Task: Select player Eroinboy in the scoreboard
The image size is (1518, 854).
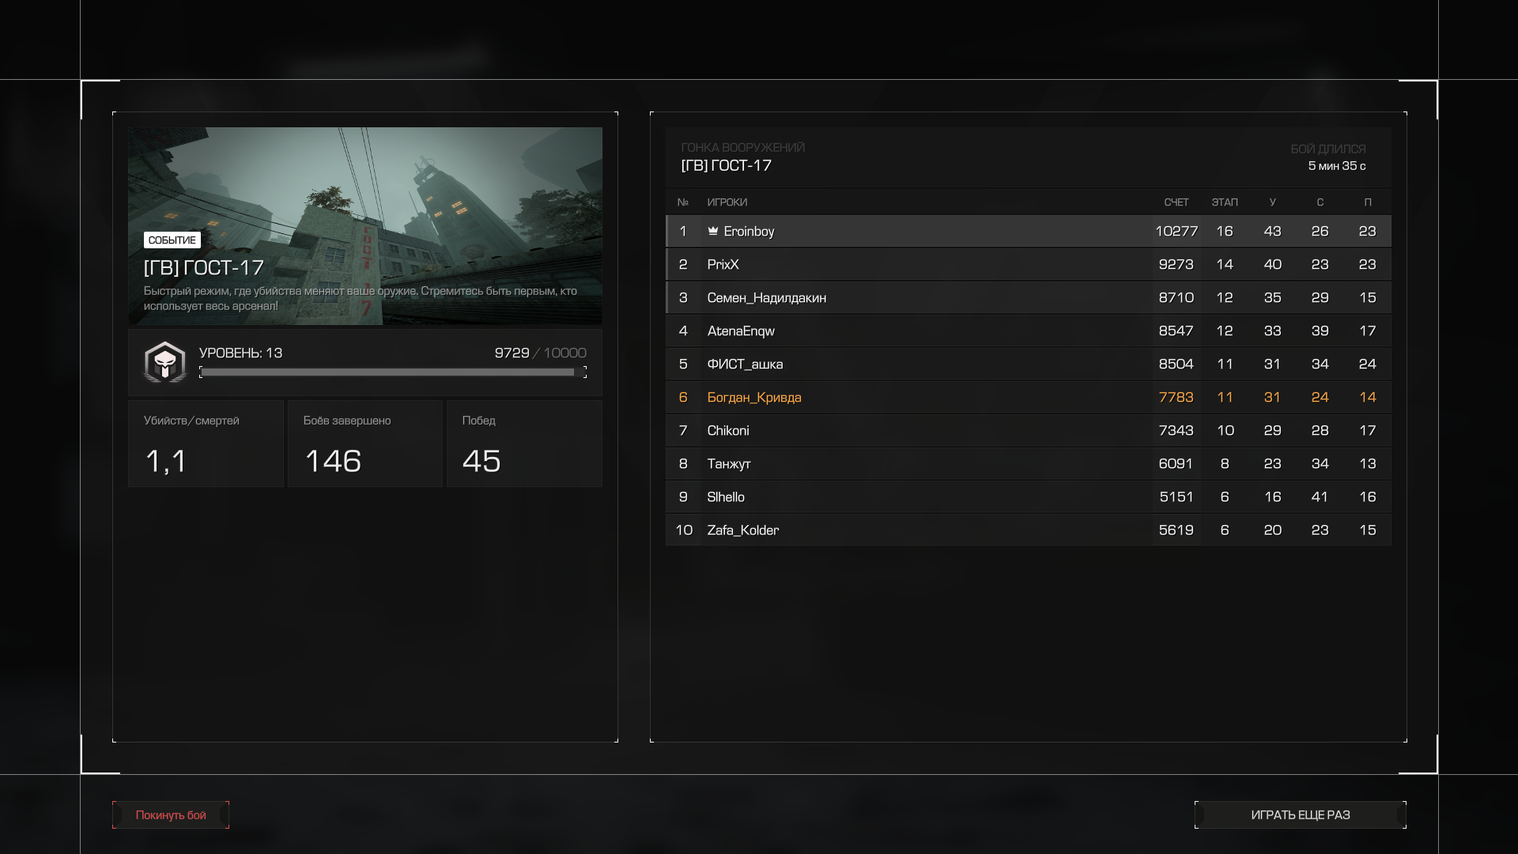Action: tap(1029, 231)
